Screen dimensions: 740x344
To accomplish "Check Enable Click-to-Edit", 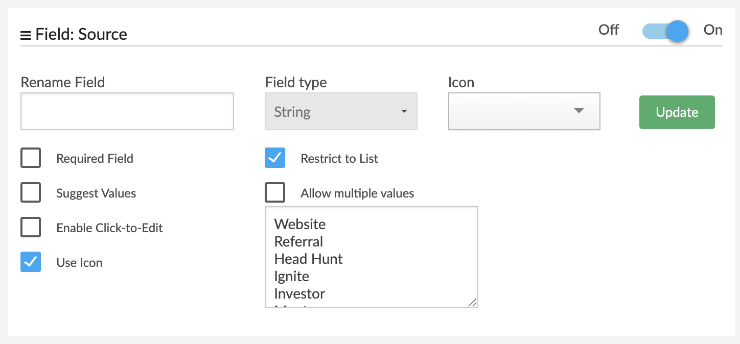I will [x=31, y=228].
